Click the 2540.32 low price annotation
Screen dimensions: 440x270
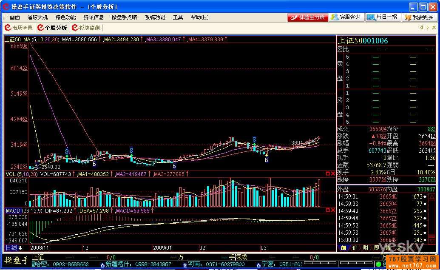click(51, 167)
